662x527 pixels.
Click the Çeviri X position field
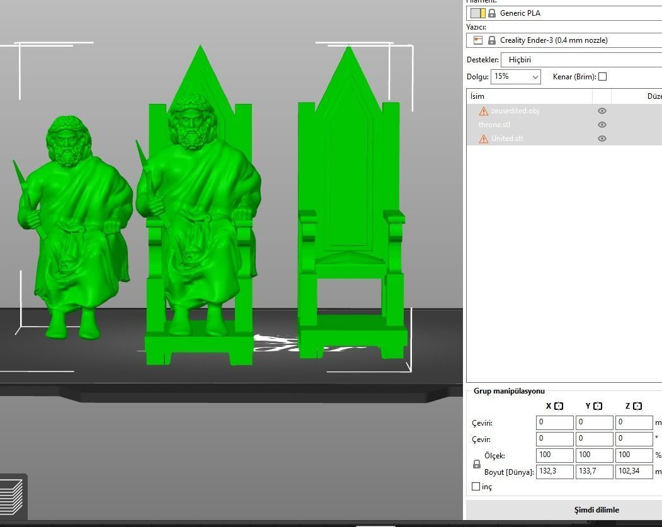point(555,422)
